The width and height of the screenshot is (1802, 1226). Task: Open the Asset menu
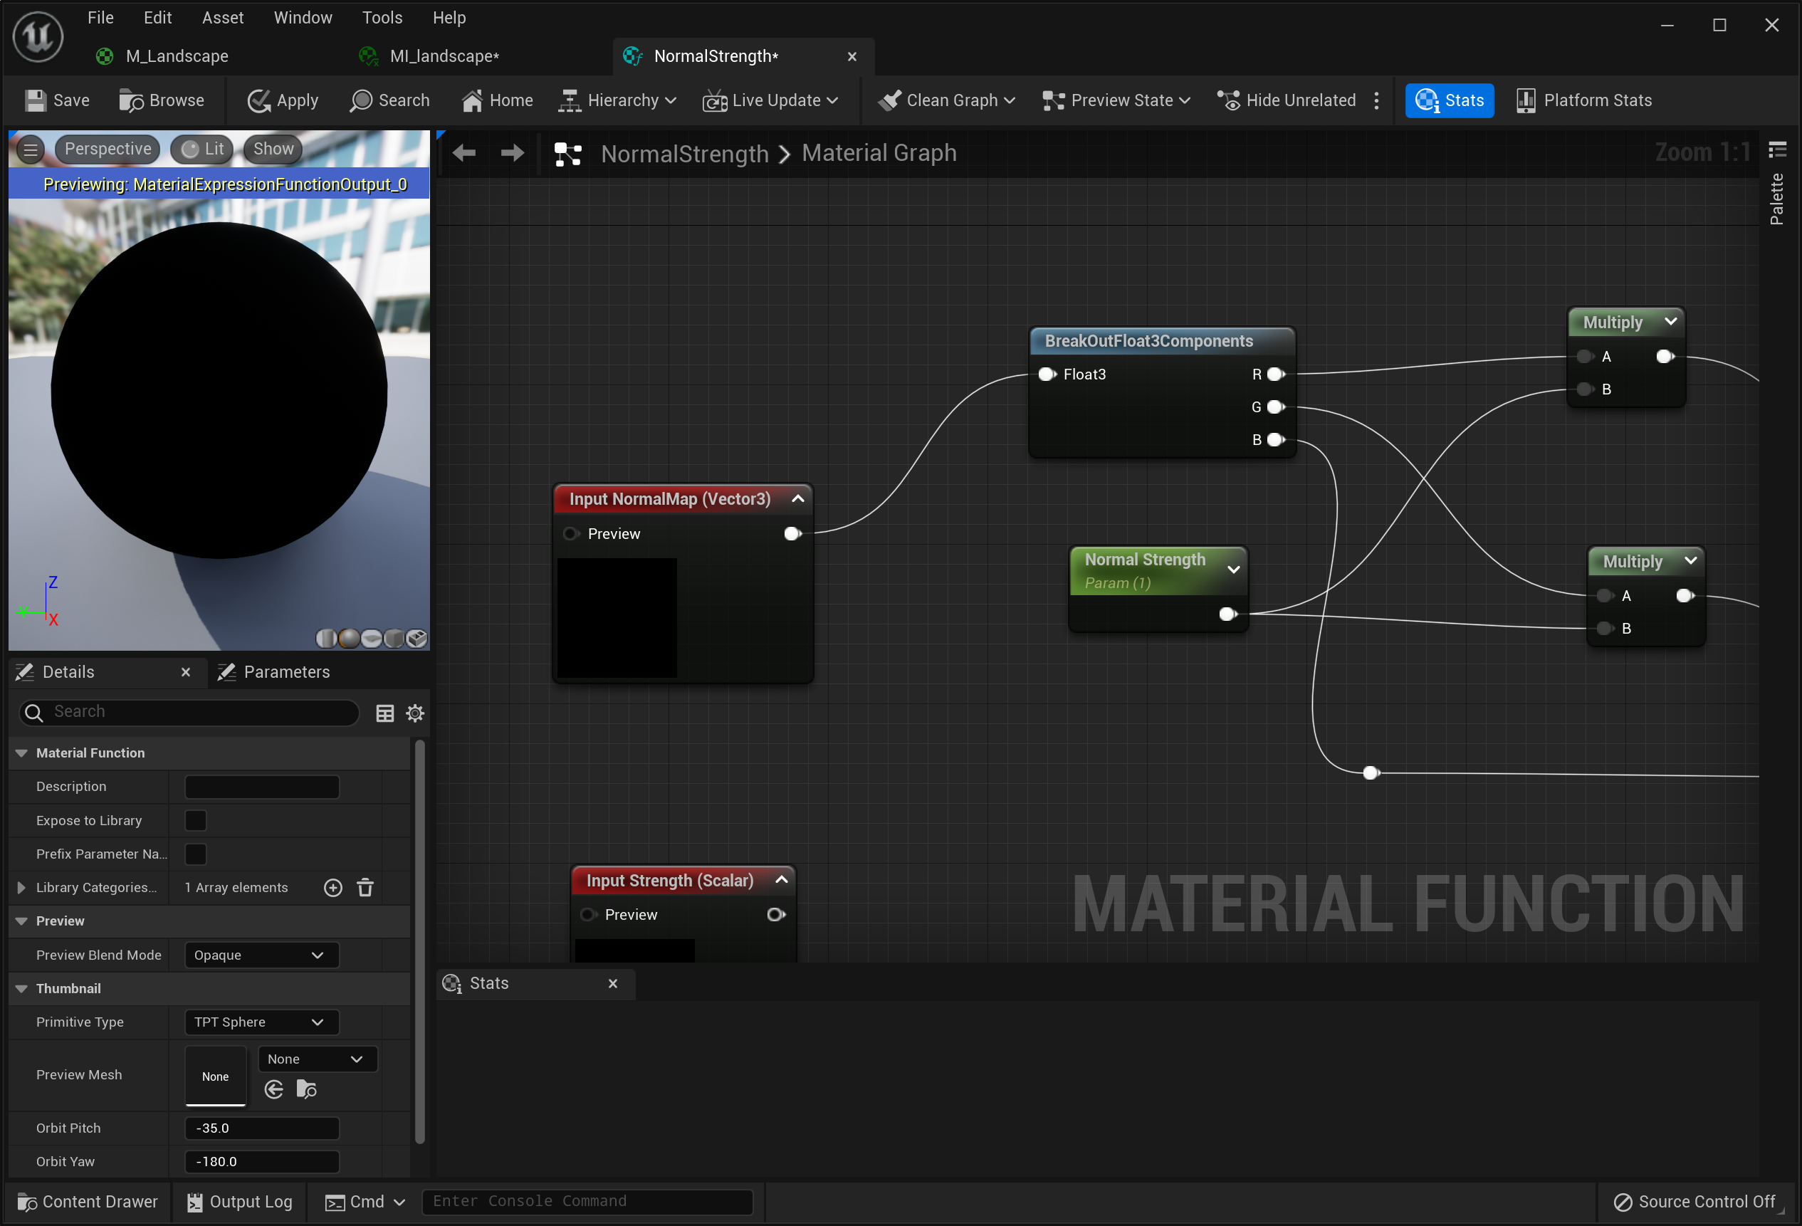pyautogui.click(x=223, y=17)
